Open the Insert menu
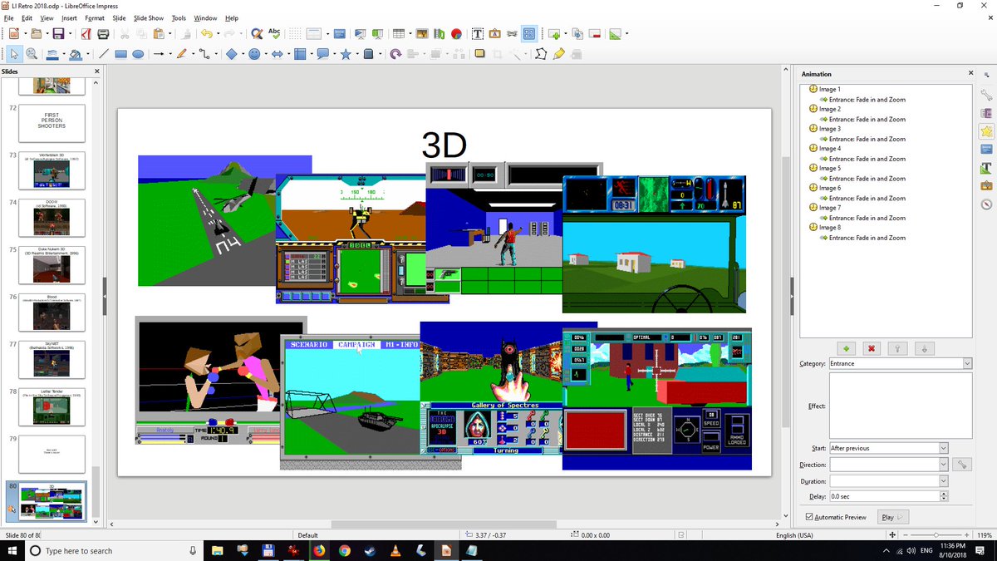 pyautogui.click(x=69, y=17)
